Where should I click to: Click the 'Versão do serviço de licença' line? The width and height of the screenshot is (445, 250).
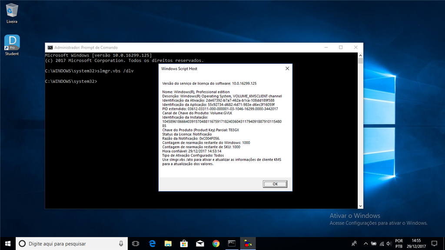pyautogui.click(x=209, y=83)
